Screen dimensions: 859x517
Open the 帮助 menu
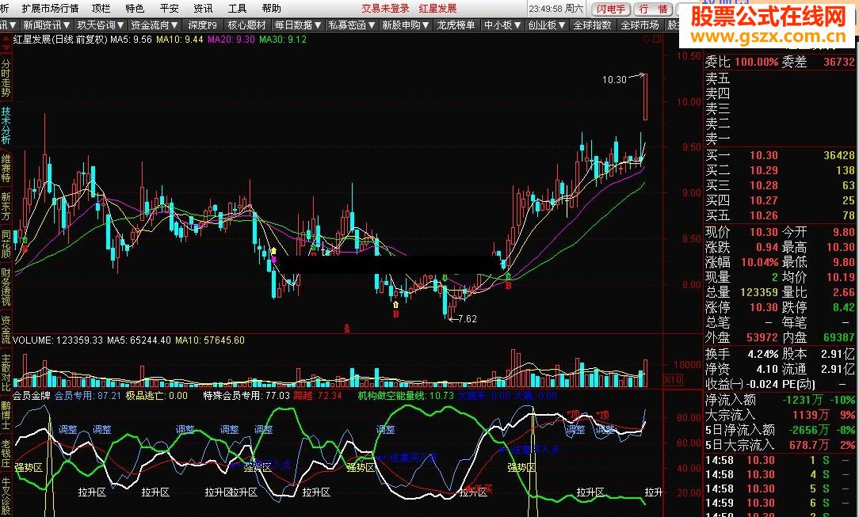pyautogui.click(x=271, y=8)
